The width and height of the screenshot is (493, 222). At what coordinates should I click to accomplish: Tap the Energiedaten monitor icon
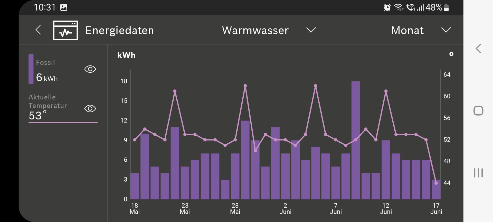[65, 30]
